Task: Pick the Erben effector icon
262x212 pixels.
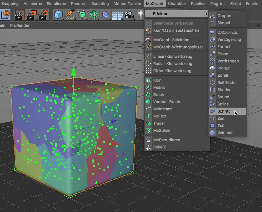Action: 212,54
